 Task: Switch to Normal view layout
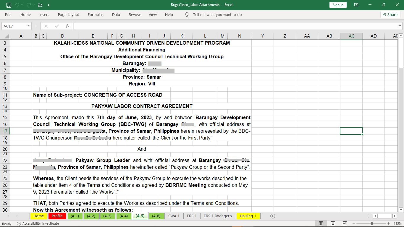click(321, 223)
